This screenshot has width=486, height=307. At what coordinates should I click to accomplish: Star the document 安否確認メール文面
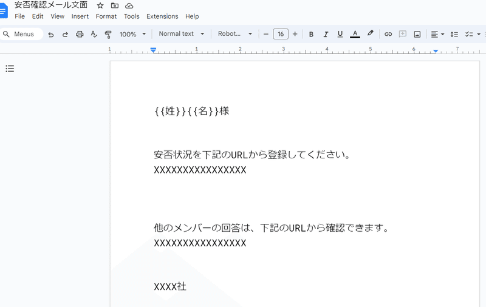click(100, 5)
